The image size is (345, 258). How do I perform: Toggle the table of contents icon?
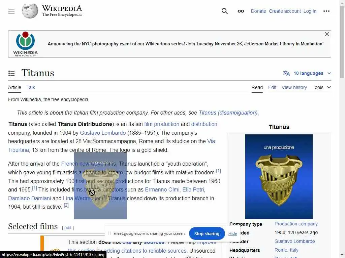tap(11, 73)
